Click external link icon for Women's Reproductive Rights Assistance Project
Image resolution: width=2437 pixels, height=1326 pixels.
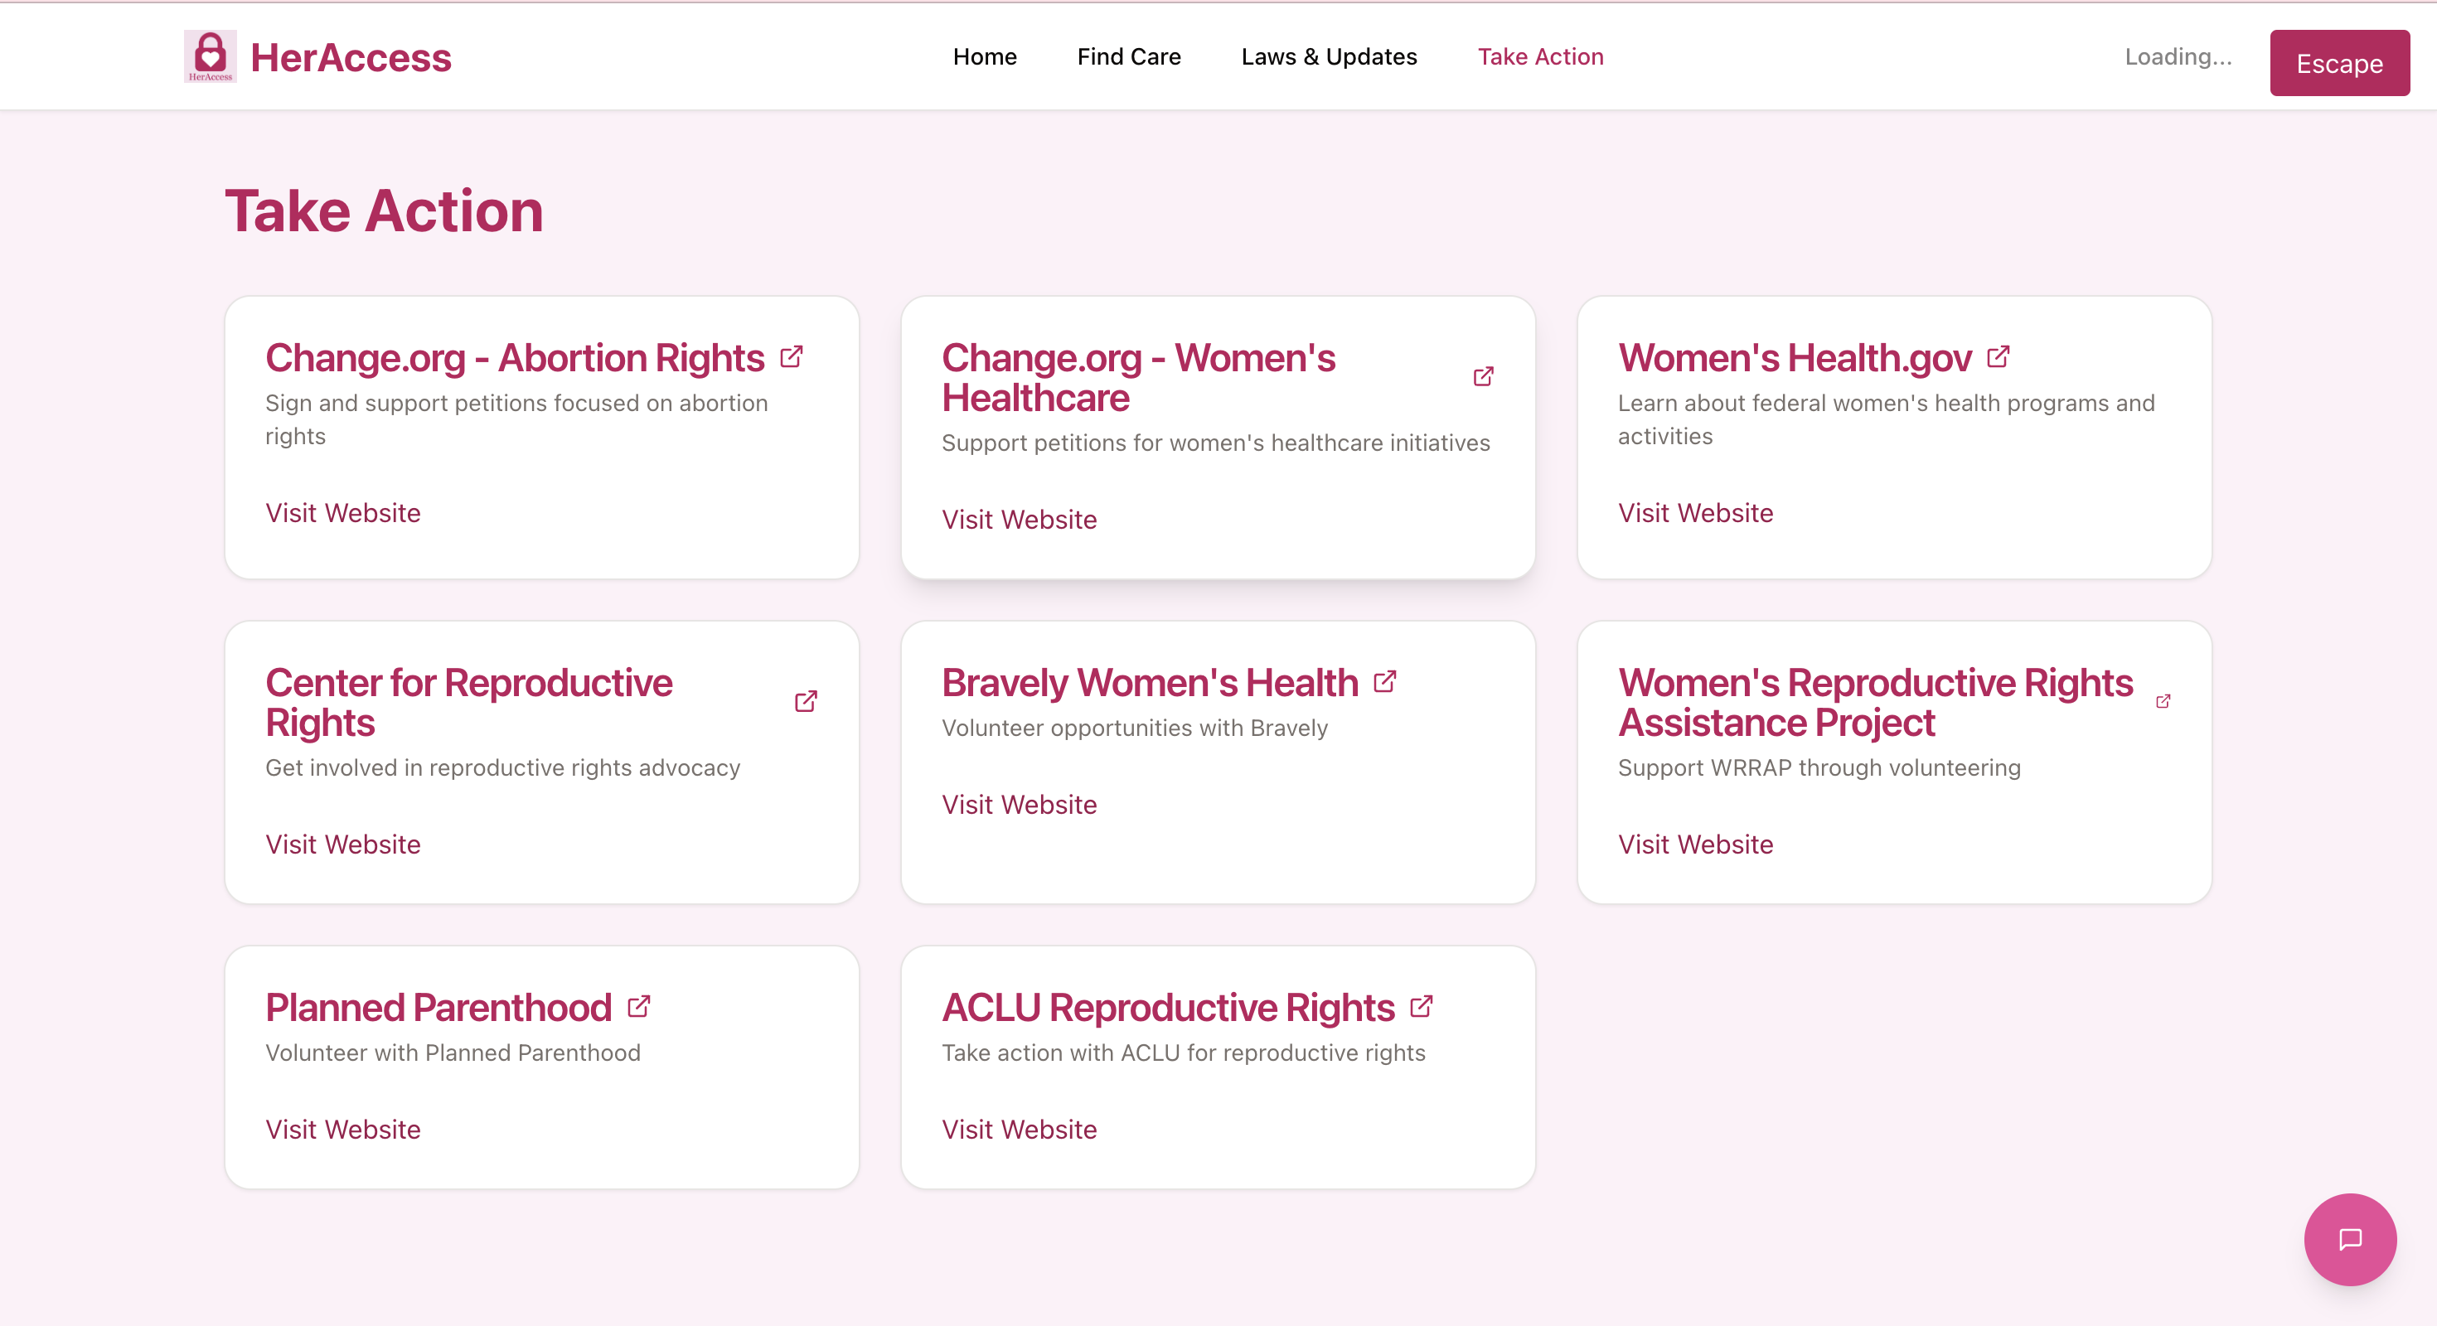pos(2163,702)
